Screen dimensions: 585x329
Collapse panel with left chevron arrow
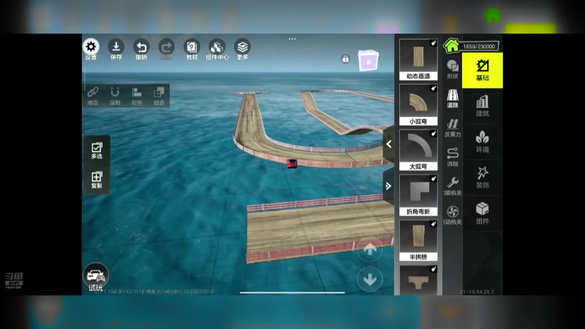[389, 144]
